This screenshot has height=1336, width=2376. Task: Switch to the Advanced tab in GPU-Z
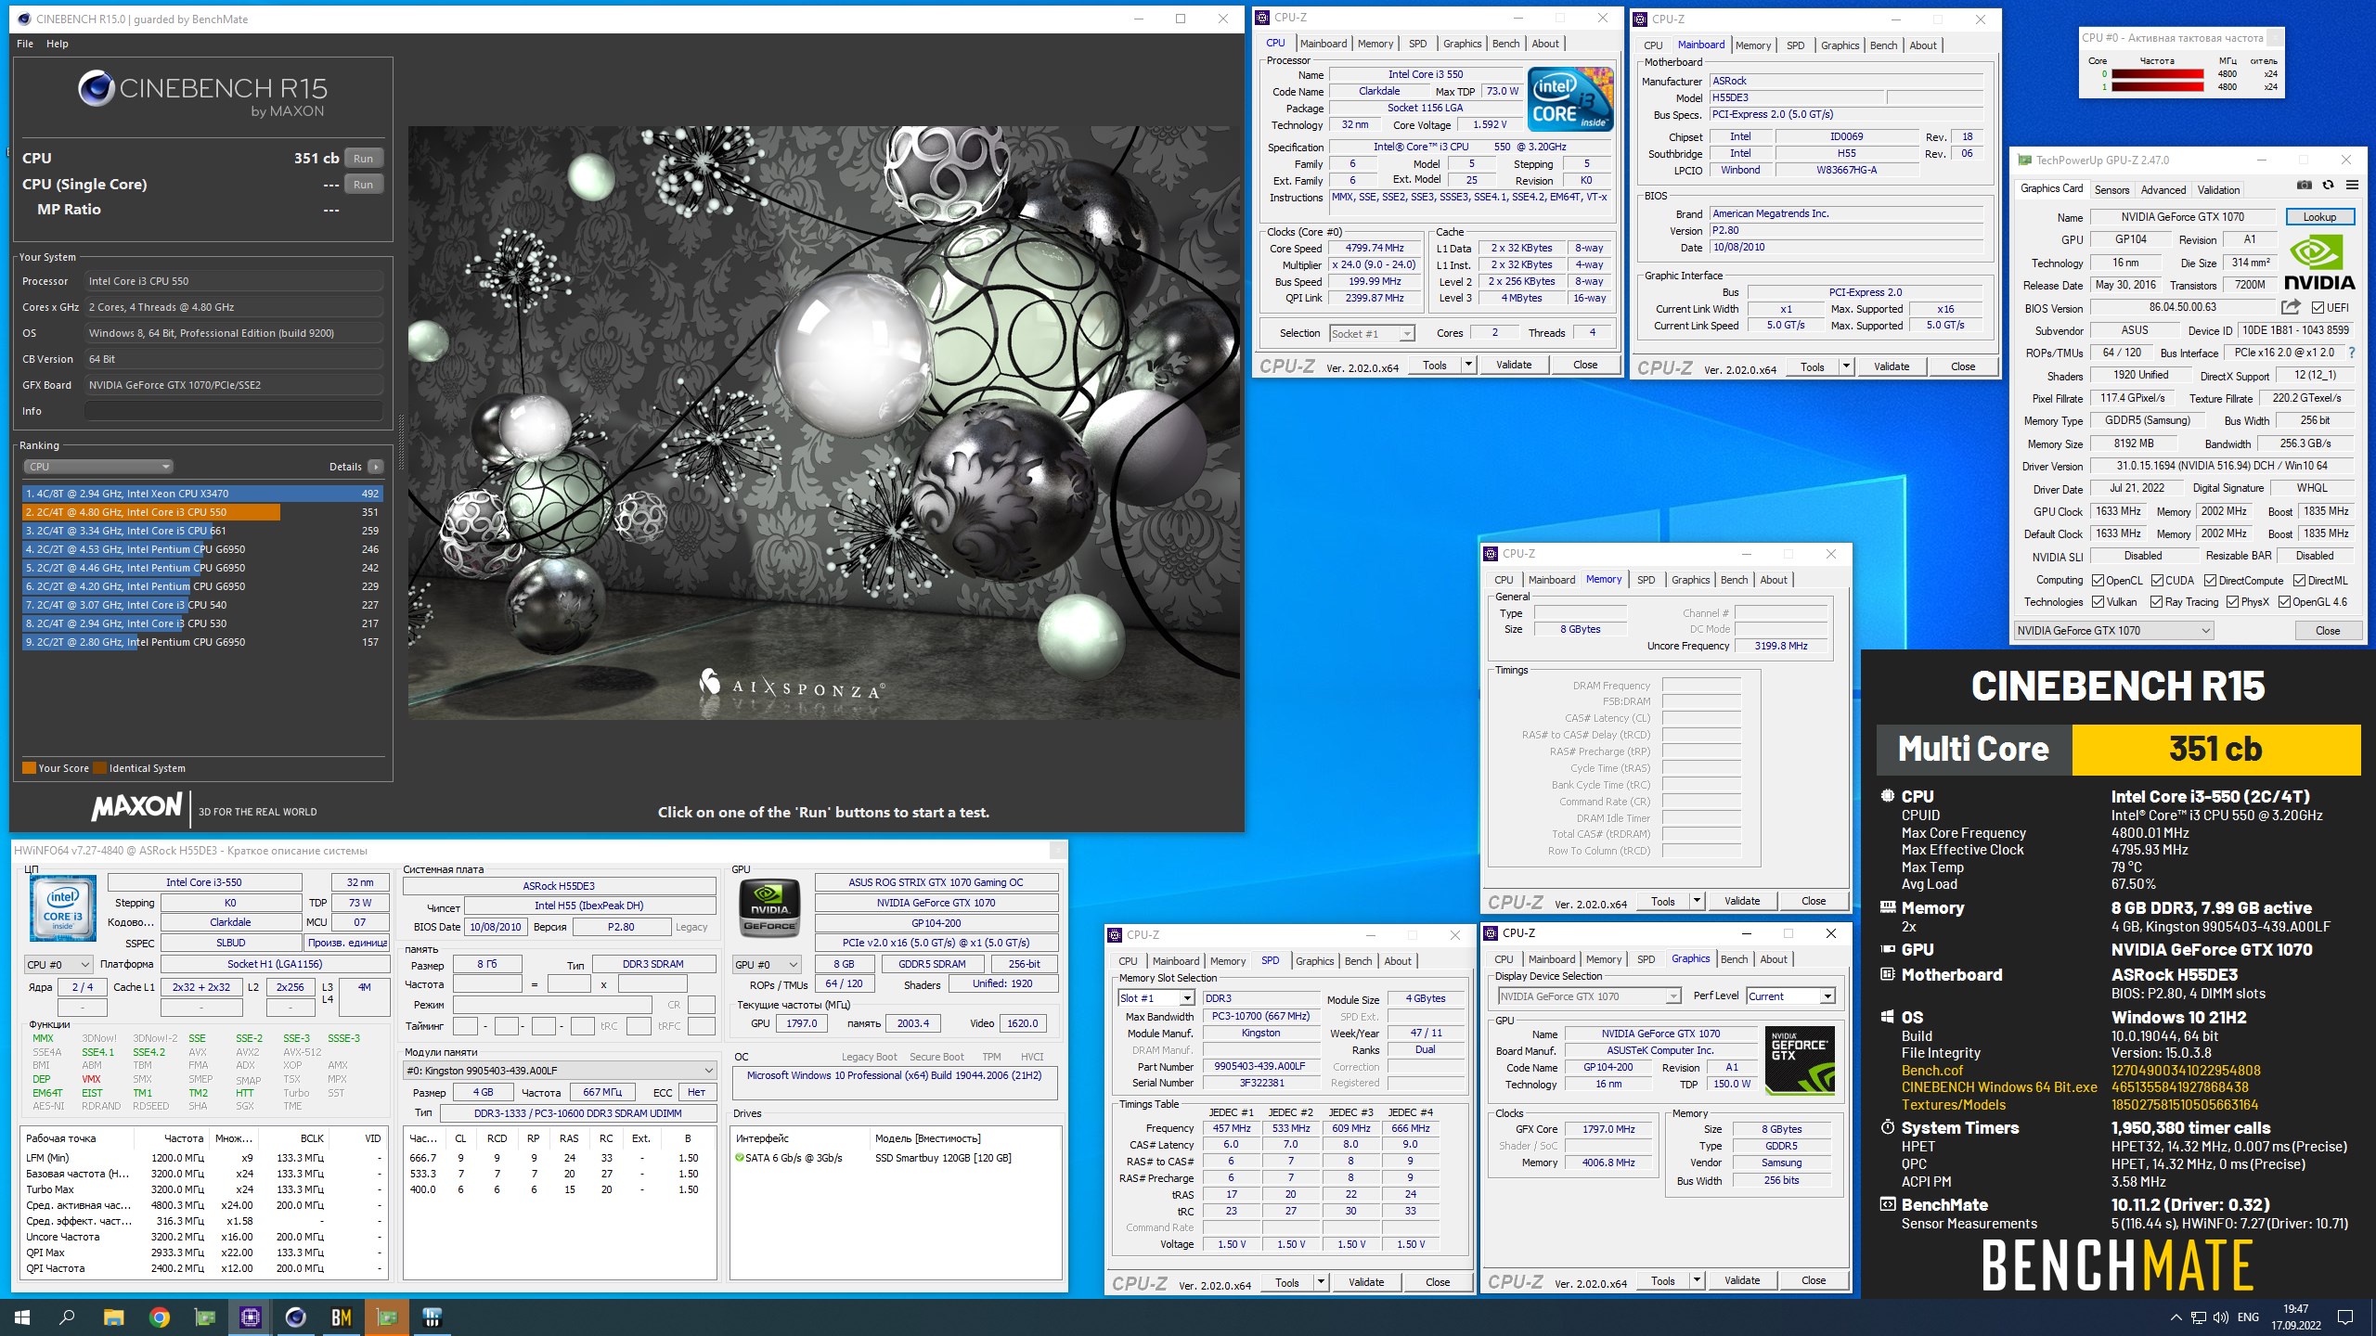pyautogui.click(x=2163, y=190)
